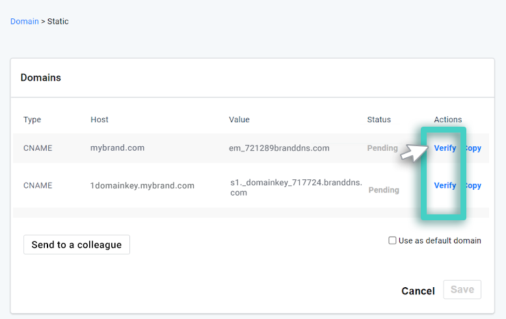Screen dimensions: 506x319
Task: Click Pending status of the 1domainkey row
Action: (384, 190)
